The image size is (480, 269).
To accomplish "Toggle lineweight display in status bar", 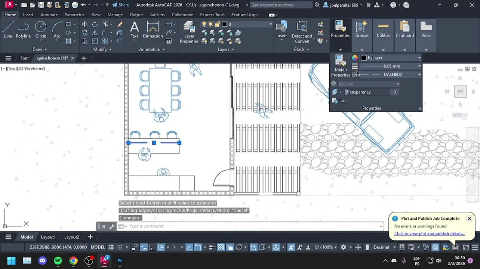I will (x=212, y=247).
